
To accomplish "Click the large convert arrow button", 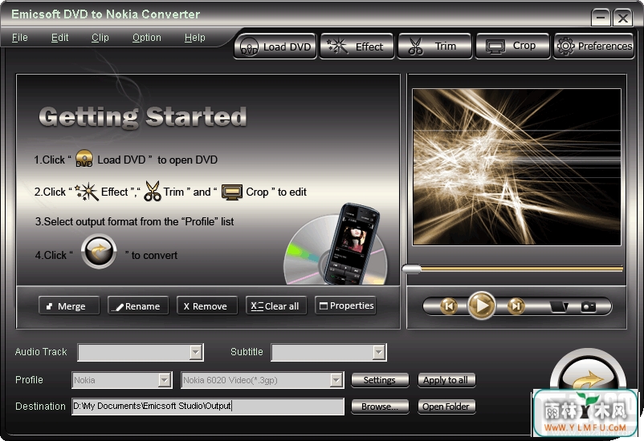I will click(588, 369).
